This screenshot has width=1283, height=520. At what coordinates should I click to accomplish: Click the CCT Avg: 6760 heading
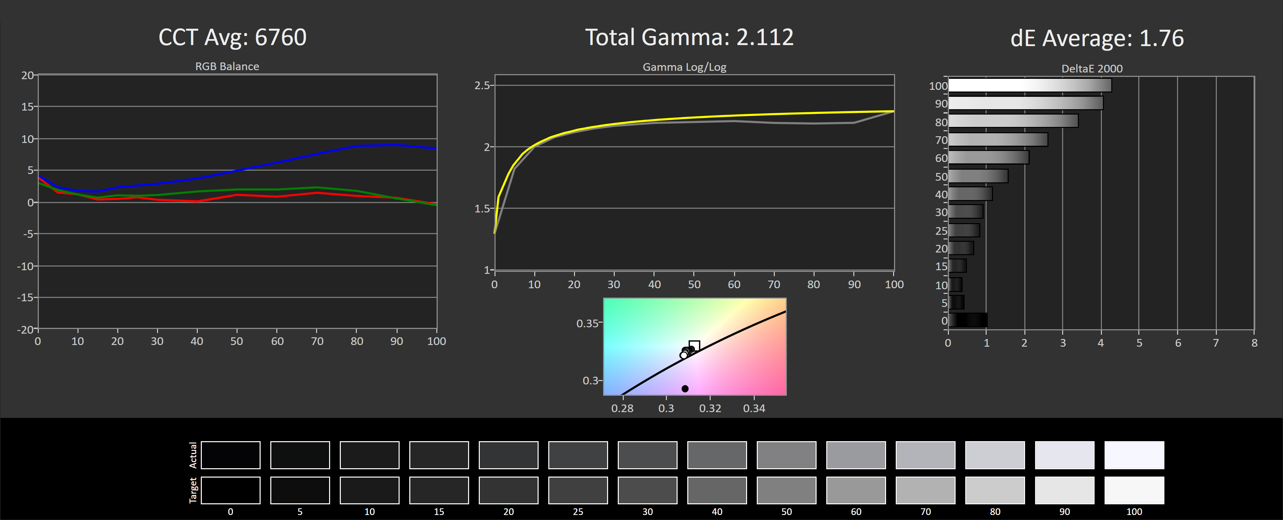coord(232,37)
